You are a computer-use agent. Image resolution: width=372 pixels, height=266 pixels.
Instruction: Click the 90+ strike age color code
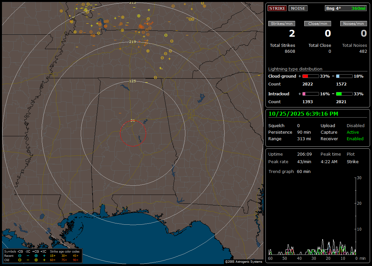pyautogui.click(x=76, y=260)
